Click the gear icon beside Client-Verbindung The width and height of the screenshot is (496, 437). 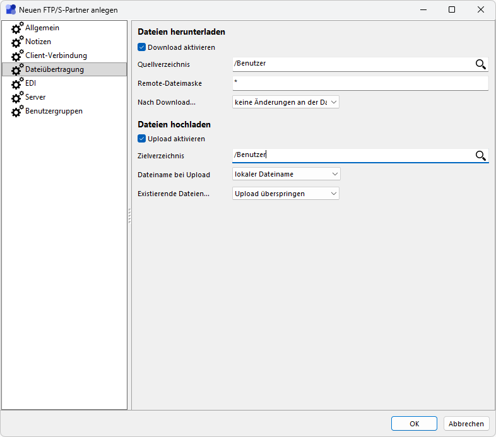coord(17,55)
